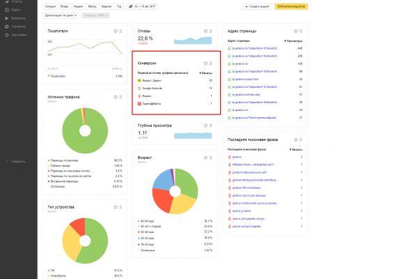
Task: Click drag handle of Тип устройства widget
Action: click(x=121, y=207)
